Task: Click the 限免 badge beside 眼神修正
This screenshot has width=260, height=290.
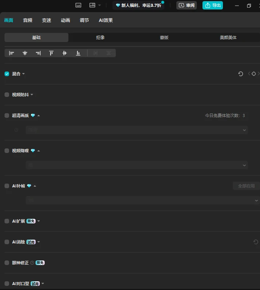Action: 40,263
